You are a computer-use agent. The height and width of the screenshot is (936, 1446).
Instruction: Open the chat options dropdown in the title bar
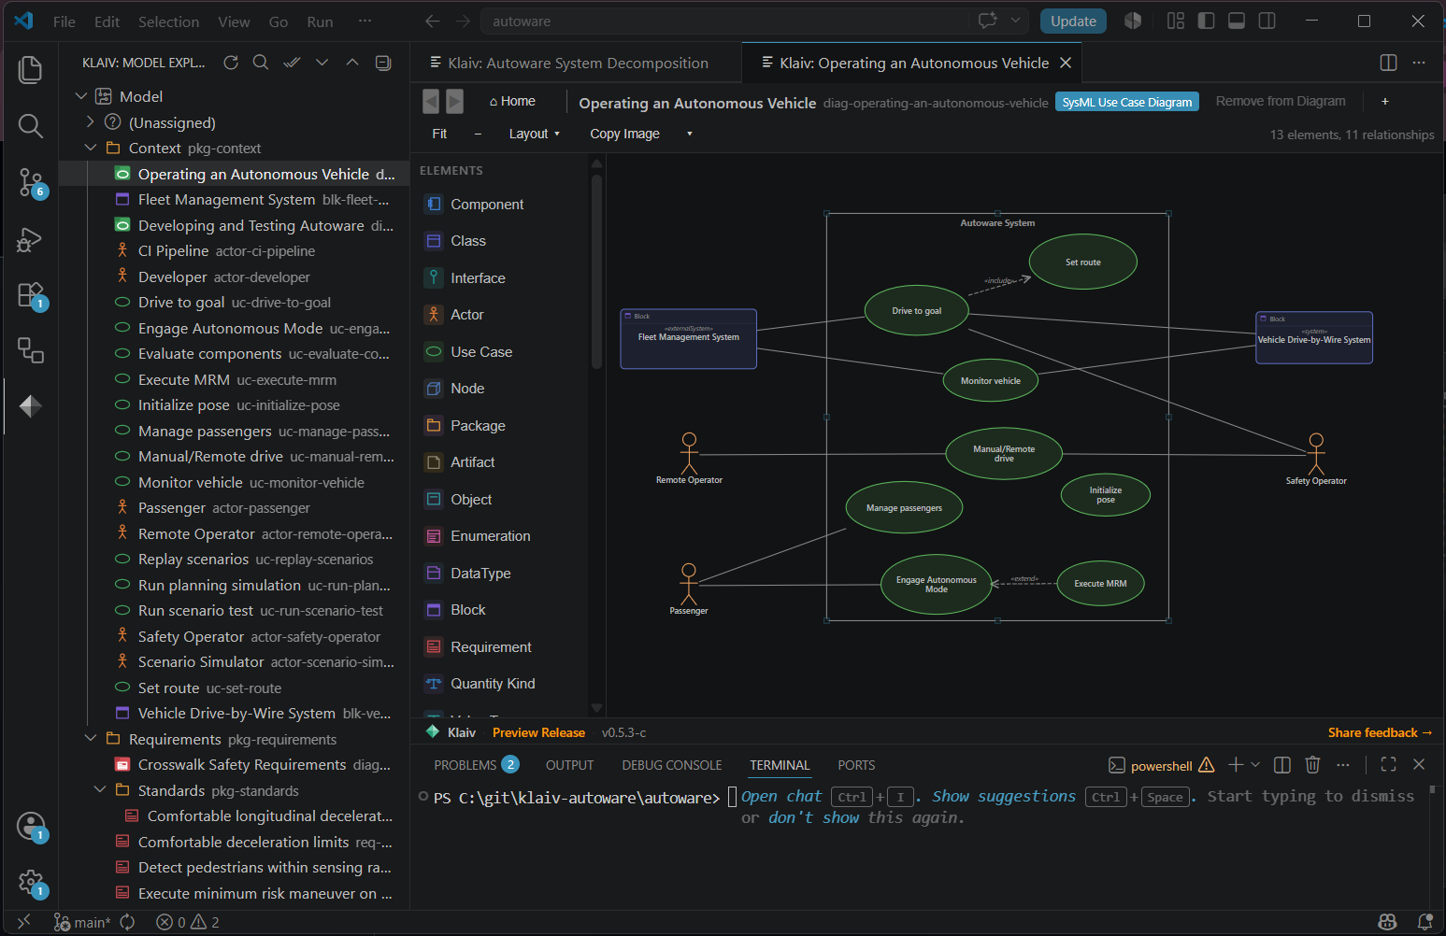(1015, 21)
